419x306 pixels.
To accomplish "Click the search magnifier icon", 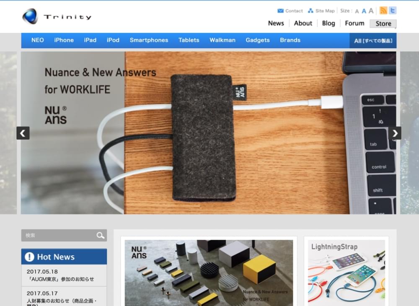I will tap(101, 236).
